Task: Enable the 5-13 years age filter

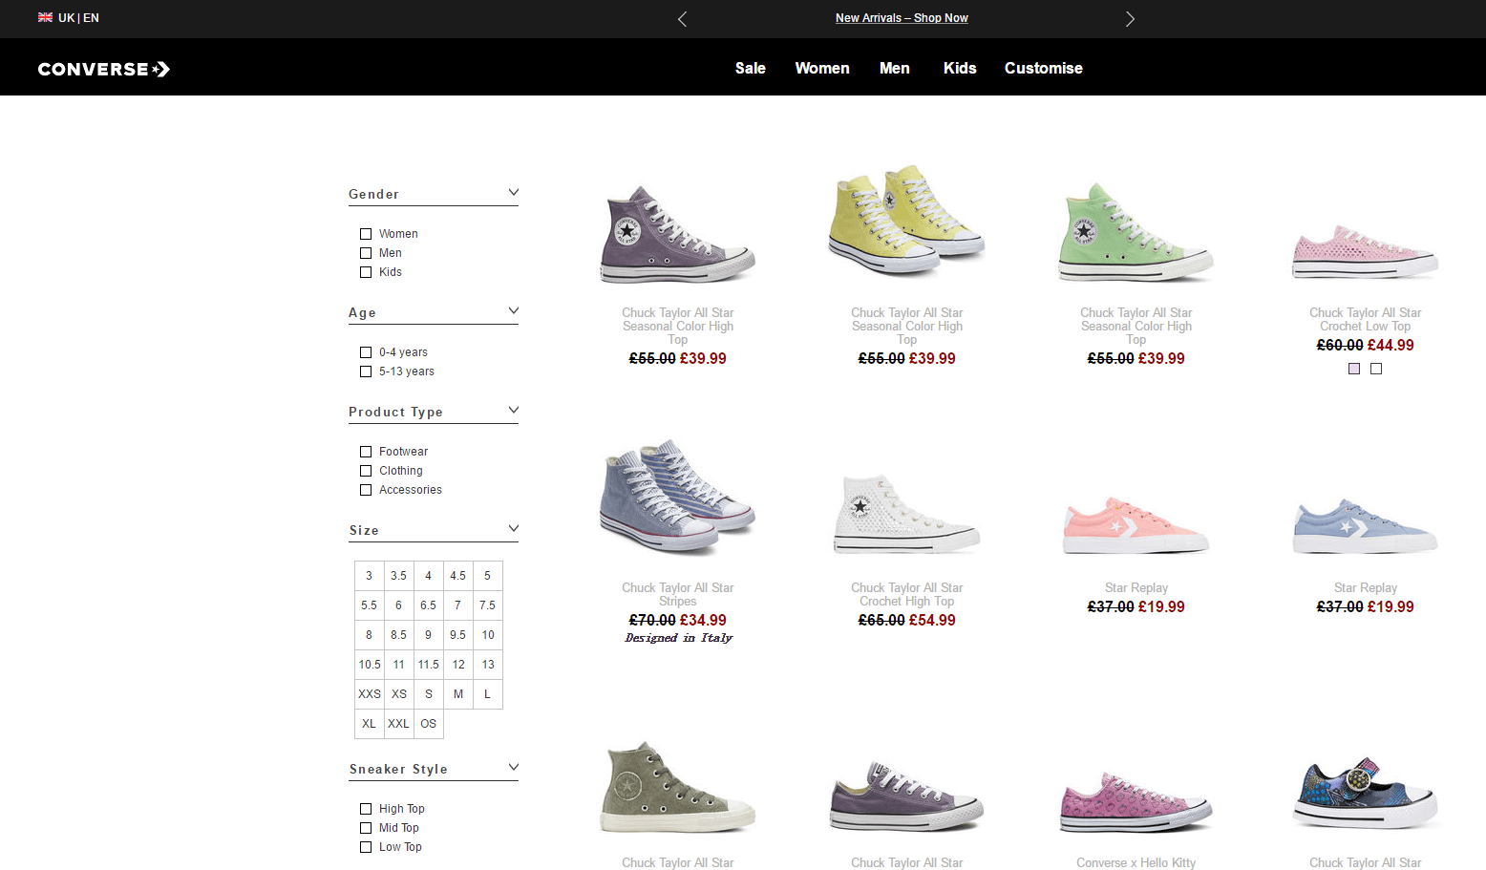Action: click(x=366, y=371)
